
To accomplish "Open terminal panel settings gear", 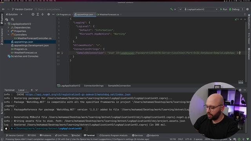I will [240, 90].
